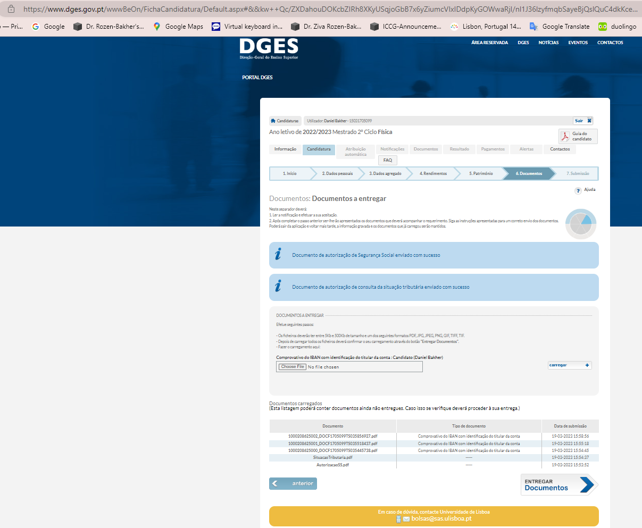Click the phone icon in yellow contact bar
The width and height of the screenshot is (642, 528).
pyautogui.click(x=399, y=519)
